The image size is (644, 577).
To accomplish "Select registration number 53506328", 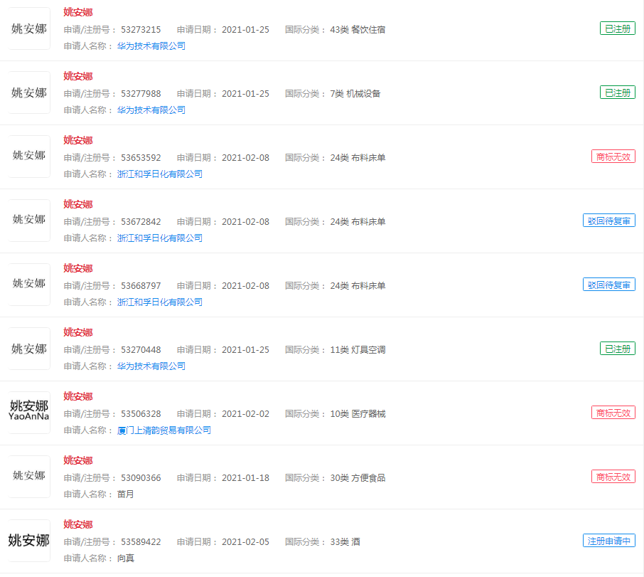I will (141, 414).
